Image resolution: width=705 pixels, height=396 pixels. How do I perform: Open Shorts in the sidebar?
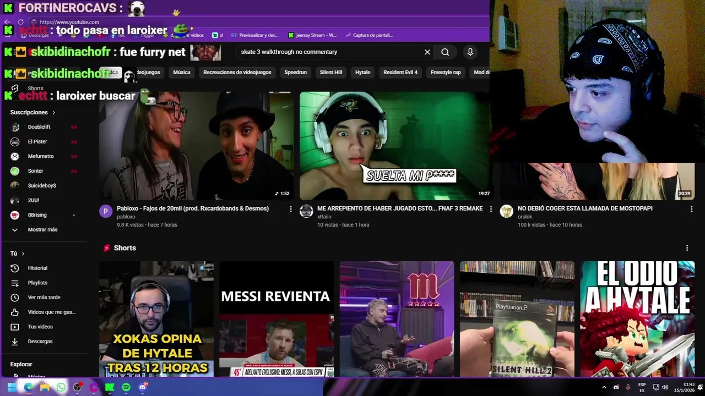click(35, 89)
